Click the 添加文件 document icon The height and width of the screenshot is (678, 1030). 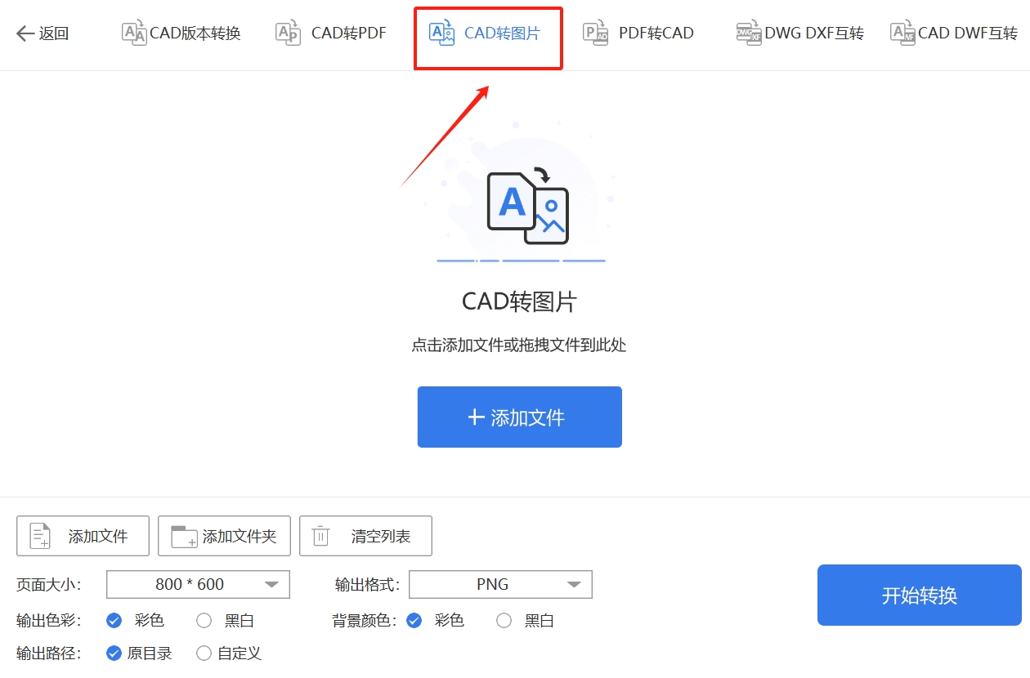click(40, 535)
